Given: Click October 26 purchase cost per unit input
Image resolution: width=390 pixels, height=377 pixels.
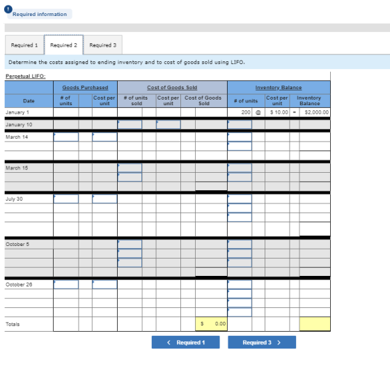Looking at the screenshot, I should pyautogui.click(x=104, y=284).
